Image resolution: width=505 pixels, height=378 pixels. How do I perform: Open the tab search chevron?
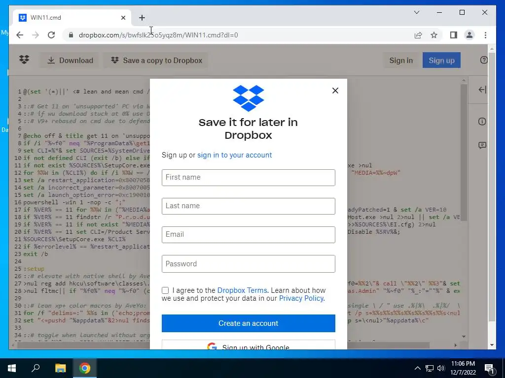click(416, 12)
